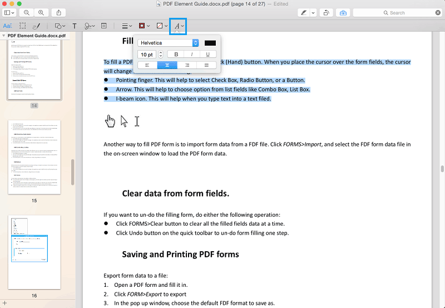Click the plus button below the sidebar
445x308 pixels.
tap(4, 303)
